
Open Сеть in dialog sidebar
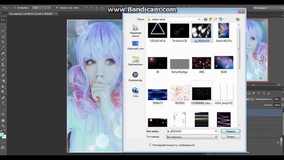[135, 92]
